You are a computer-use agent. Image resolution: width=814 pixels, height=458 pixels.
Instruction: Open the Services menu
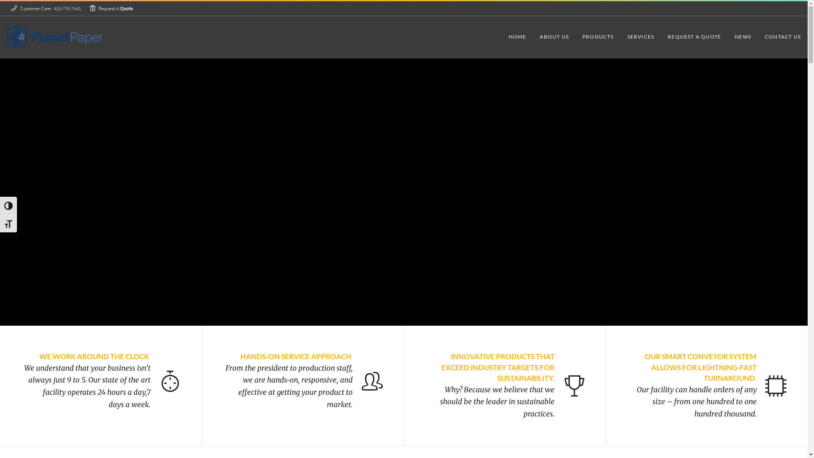pos(641,37)
